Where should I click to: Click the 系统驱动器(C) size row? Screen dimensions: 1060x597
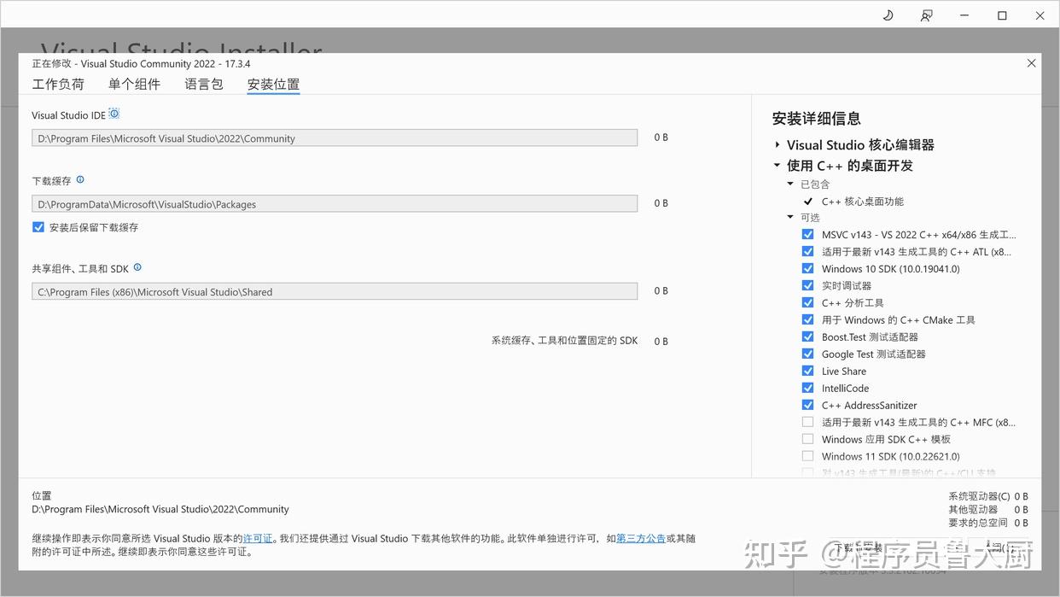coord(988,496)
